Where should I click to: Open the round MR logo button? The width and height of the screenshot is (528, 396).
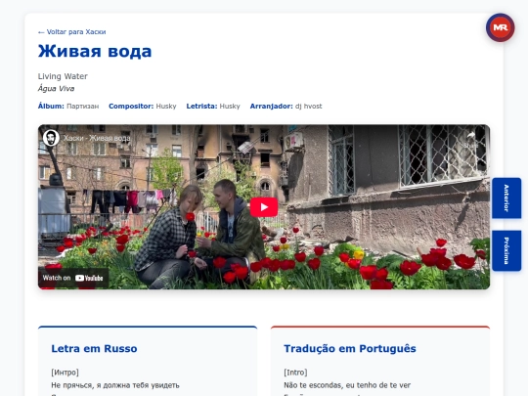coord(500,27)
